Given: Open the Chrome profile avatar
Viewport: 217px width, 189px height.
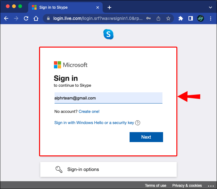Looking at the screenshot, I should 201,18.
